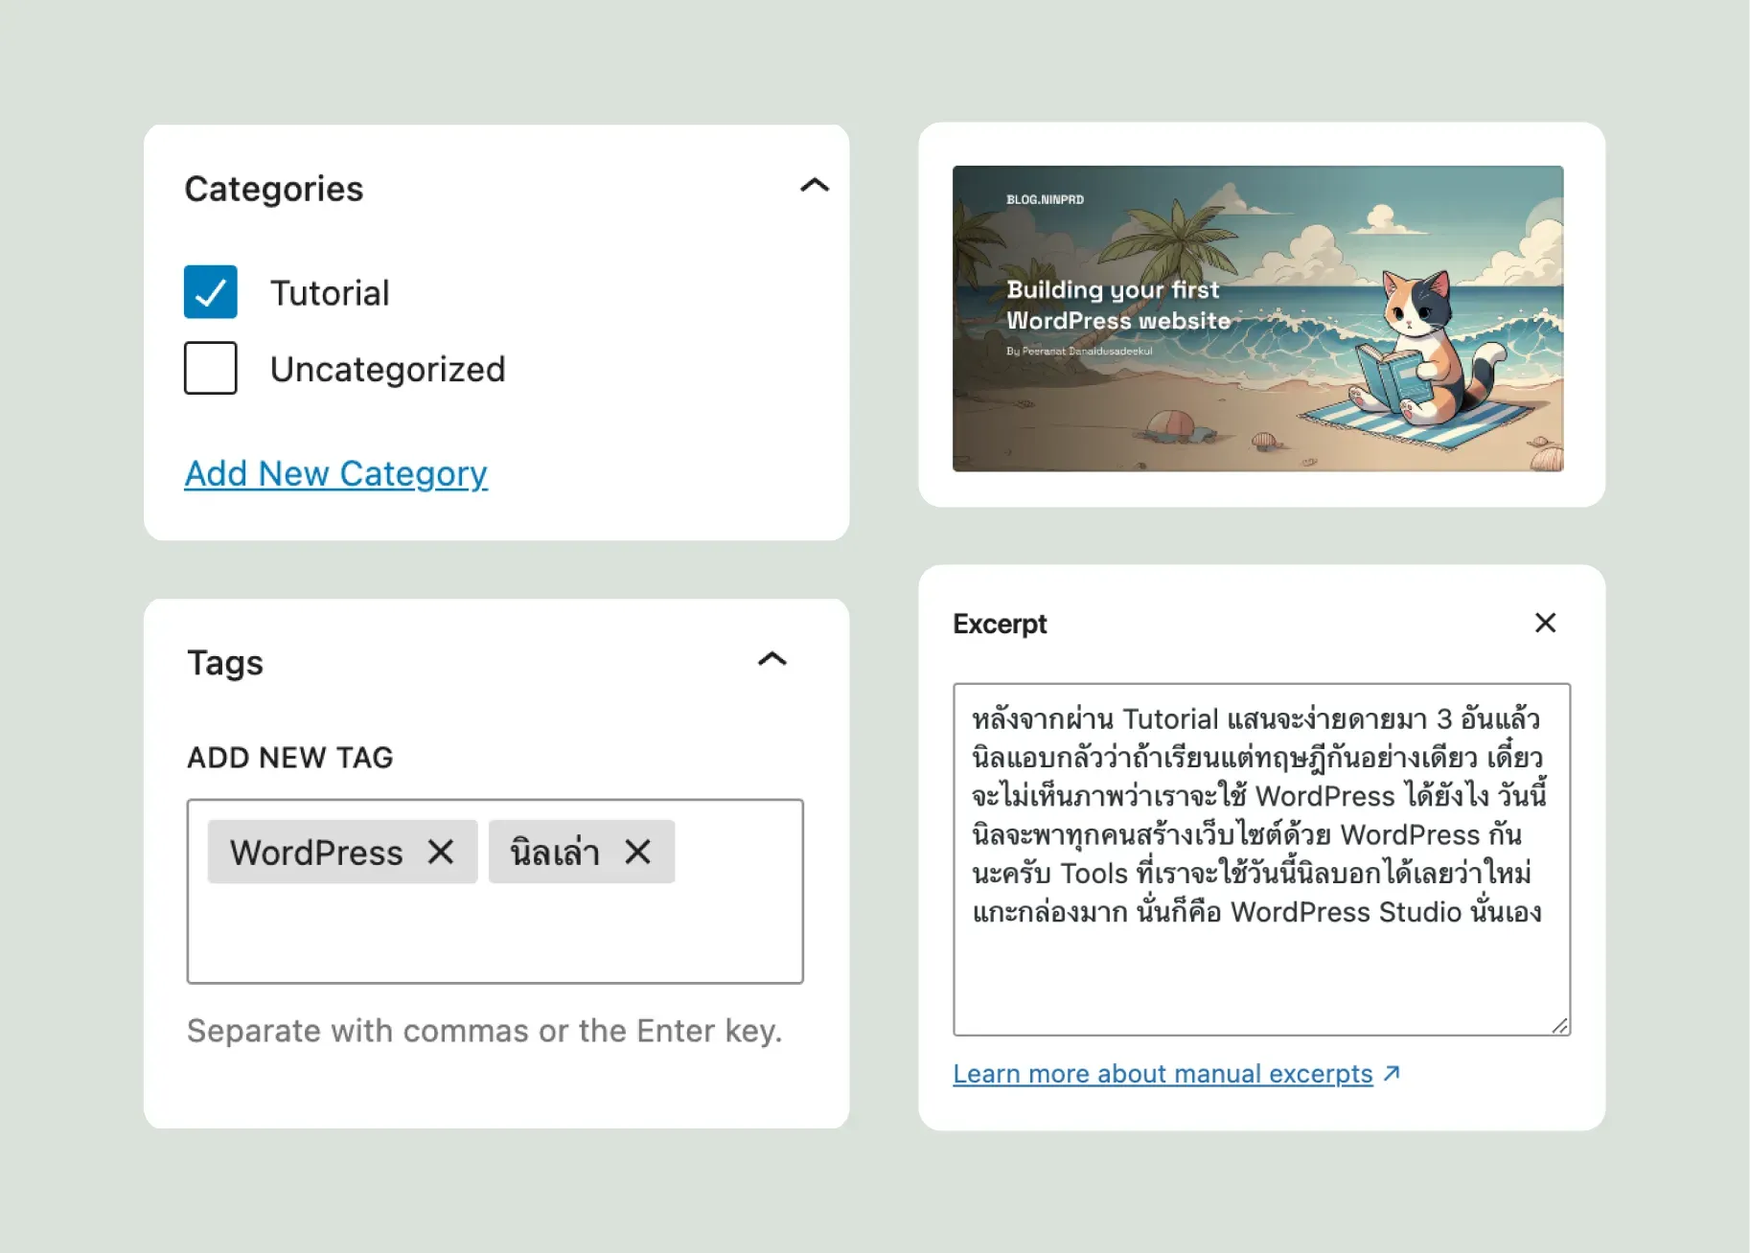Open Learn more about manual excerpts
The width and height of the screenshot is (1750, 1253).
pyautogui.click(x=1163, y=1074)
